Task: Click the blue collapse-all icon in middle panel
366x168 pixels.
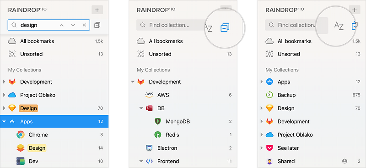Action: 225,27
